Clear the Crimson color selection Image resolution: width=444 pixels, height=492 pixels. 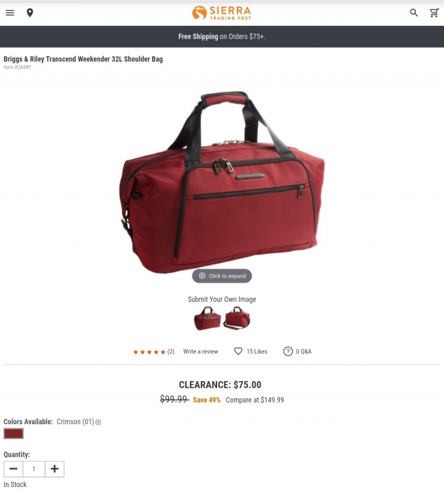point(98,422)
